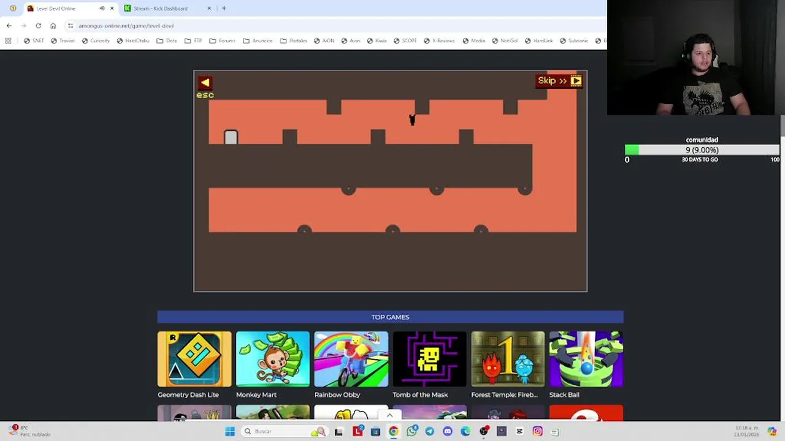Click the exit door in the game
The image size is (785, 441).
tap(231, 137)
